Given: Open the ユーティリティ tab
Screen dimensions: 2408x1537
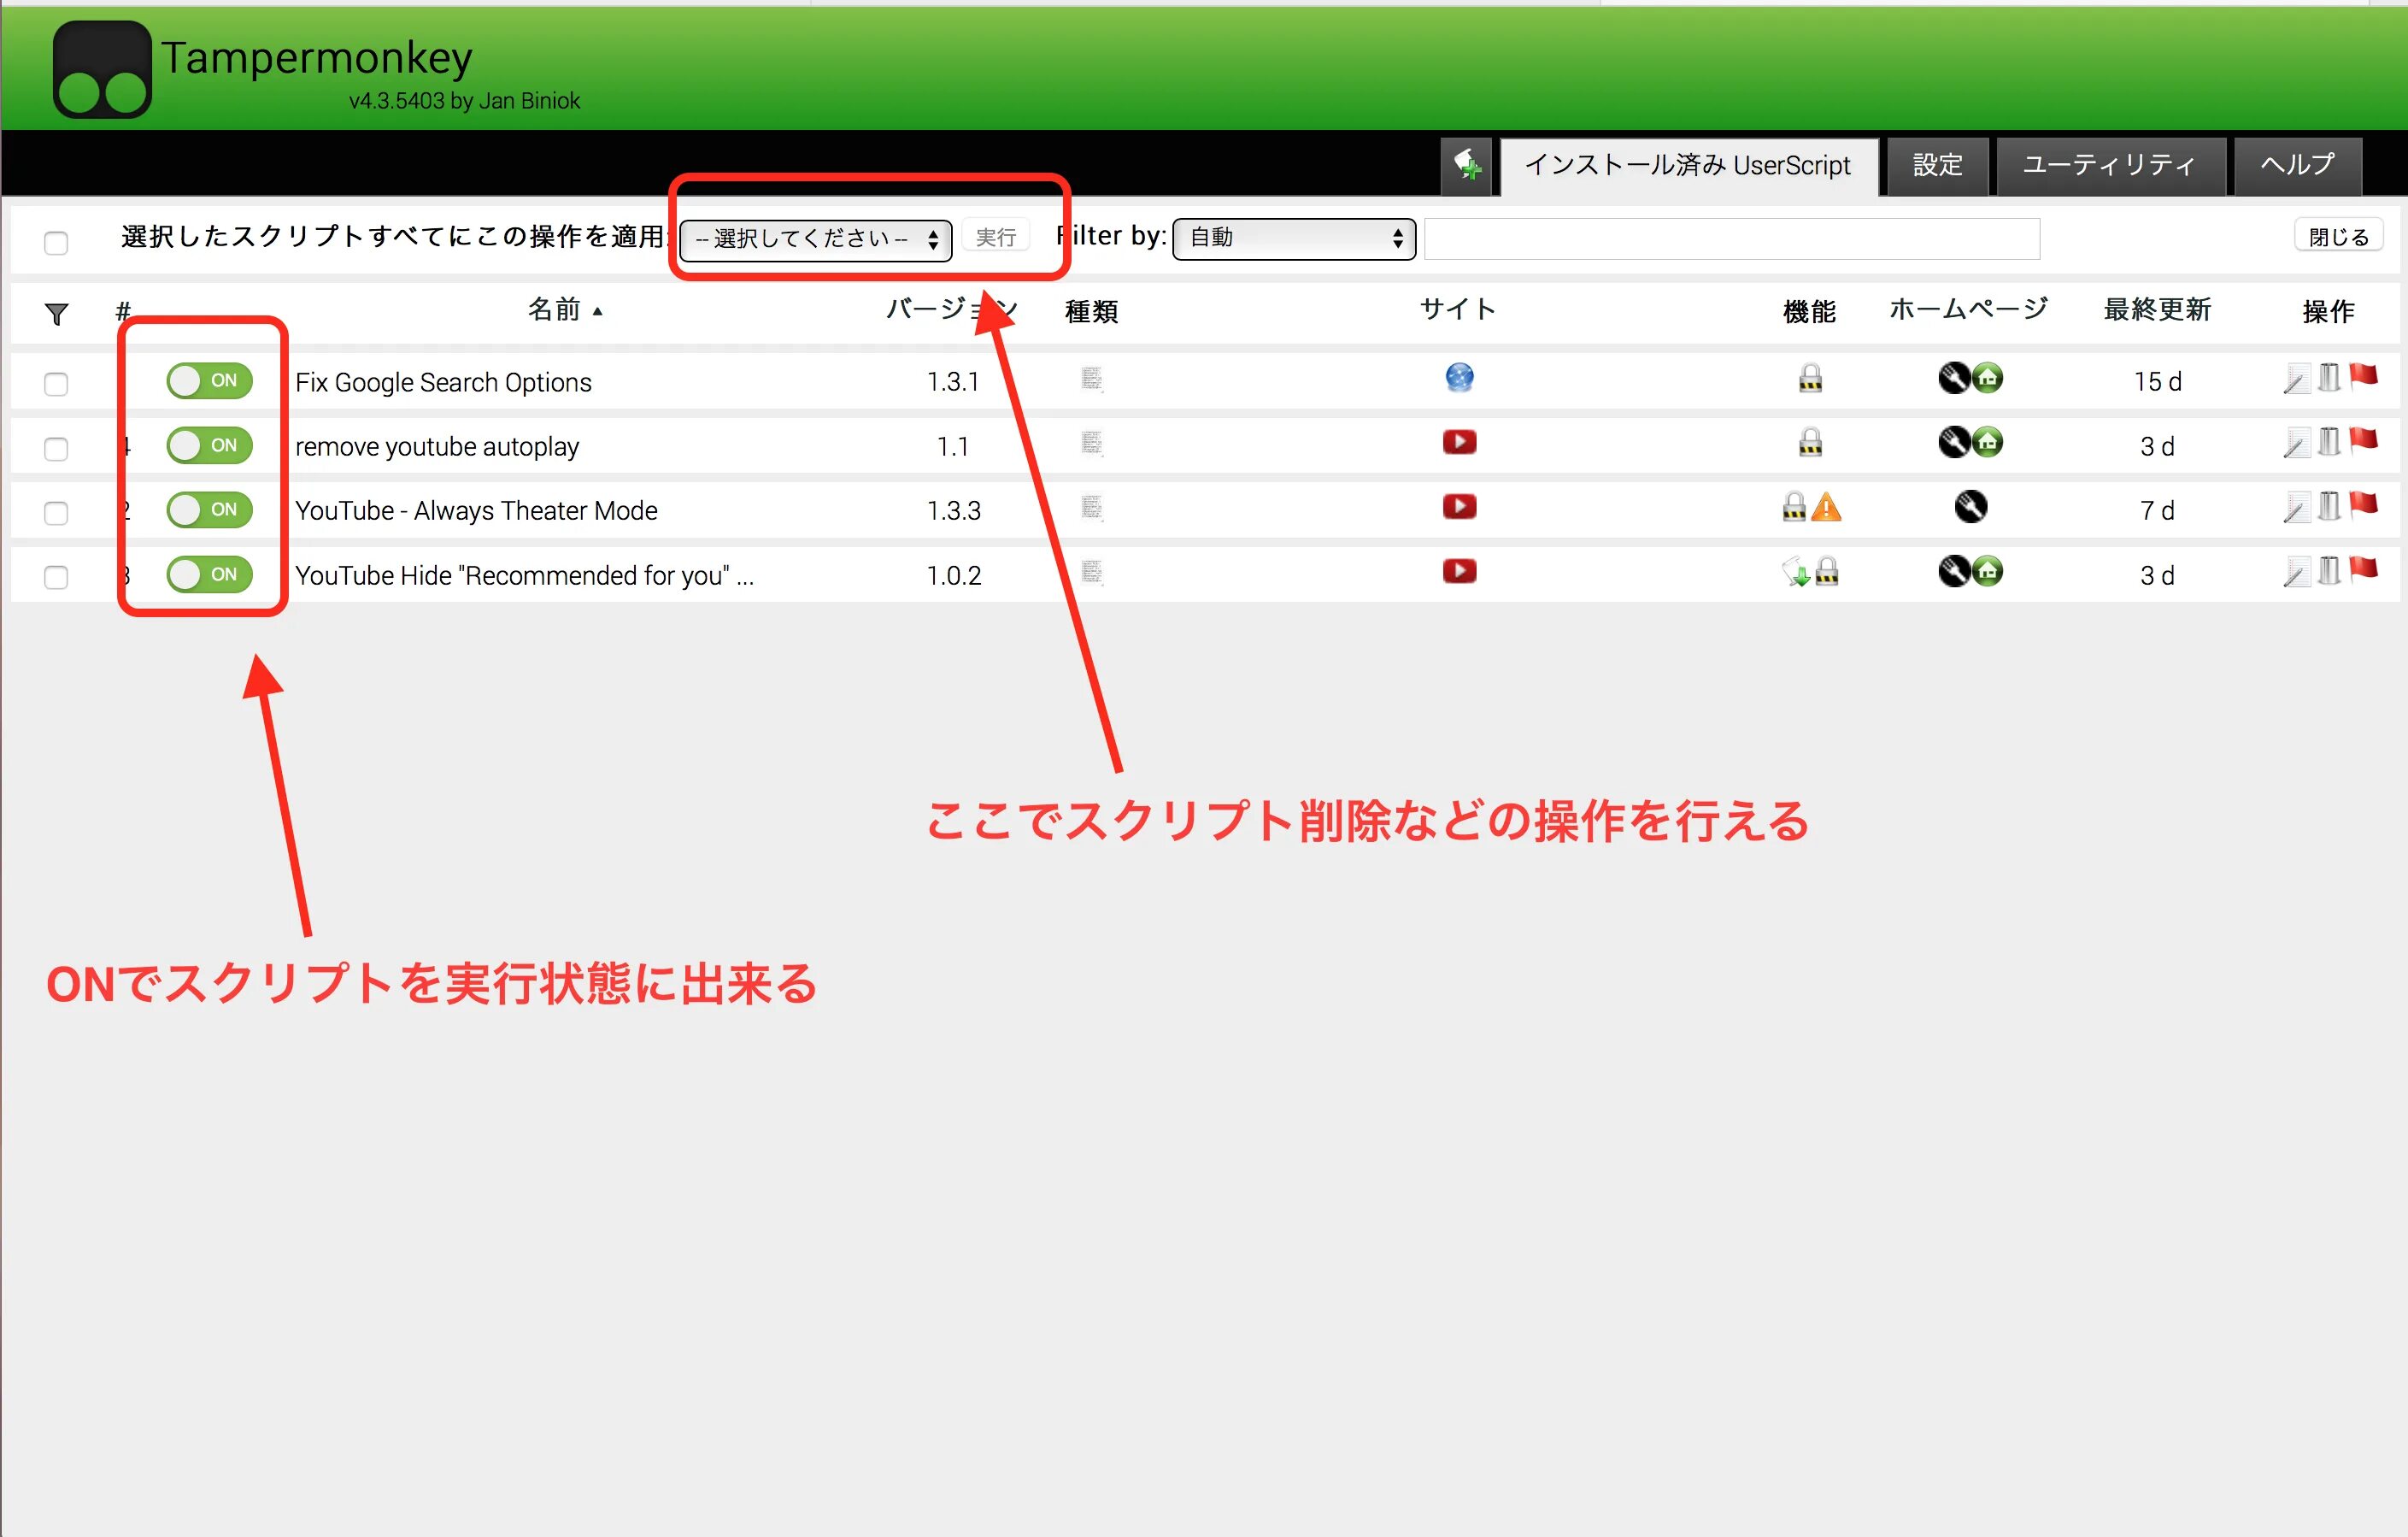Looking at the screenshot, I should click(x=2110, y=166).
